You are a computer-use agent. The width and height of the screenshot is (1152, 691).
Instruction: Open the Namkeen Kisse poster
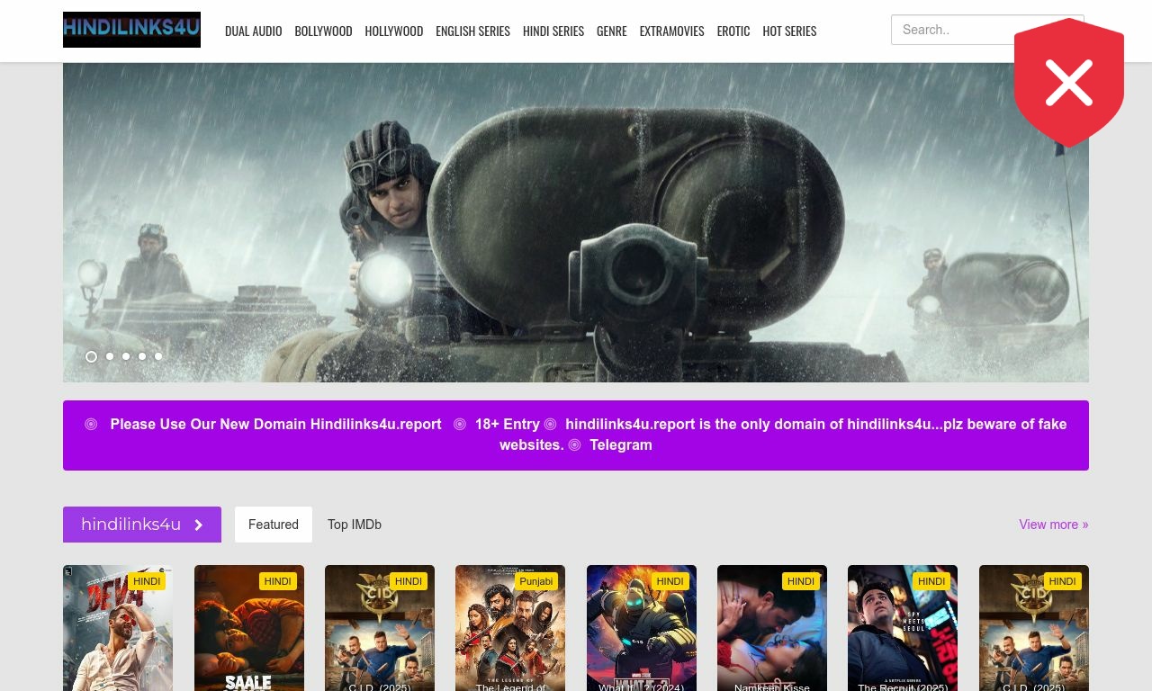click(772, 628)
